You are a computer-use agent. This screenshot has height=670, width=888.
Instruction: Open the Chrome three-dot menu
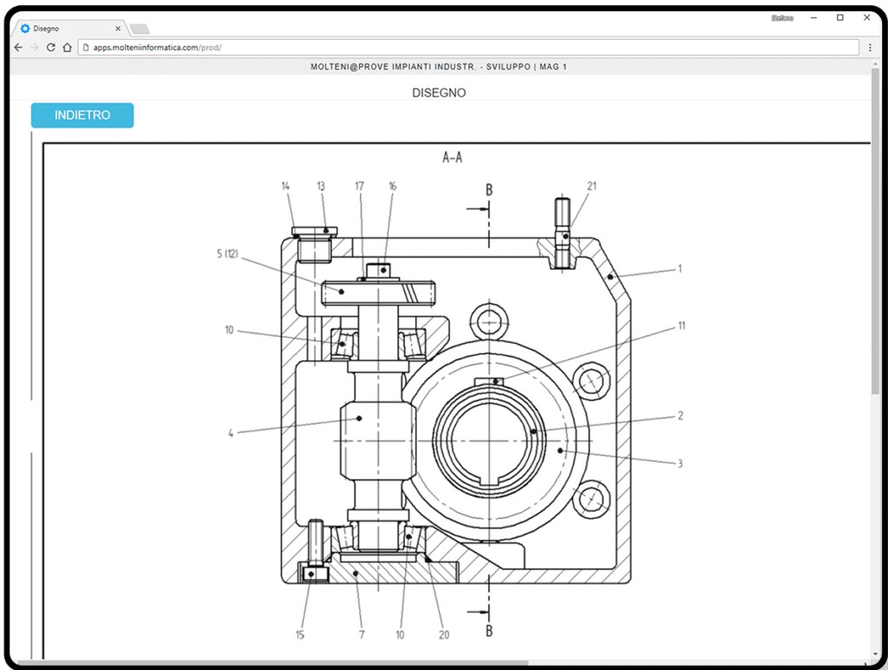point(870,47)
